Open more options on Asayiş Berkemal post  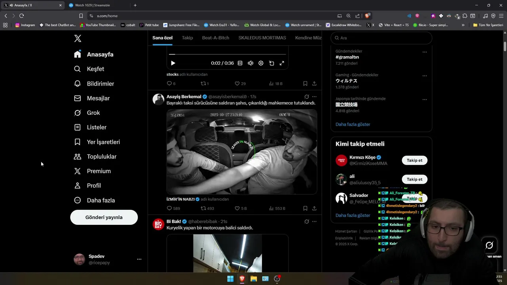tap(314, 97)
